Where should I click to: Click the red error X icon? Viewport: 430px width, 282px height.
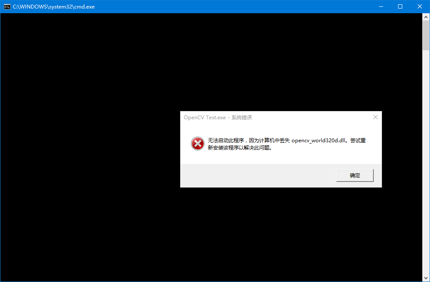(x=197, y=144)
